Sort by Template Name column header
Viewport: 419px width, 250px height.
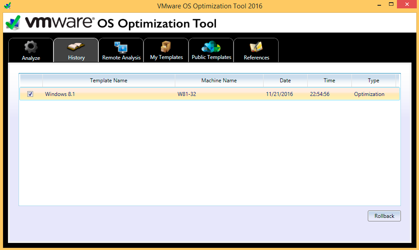(x=109, y=81)
